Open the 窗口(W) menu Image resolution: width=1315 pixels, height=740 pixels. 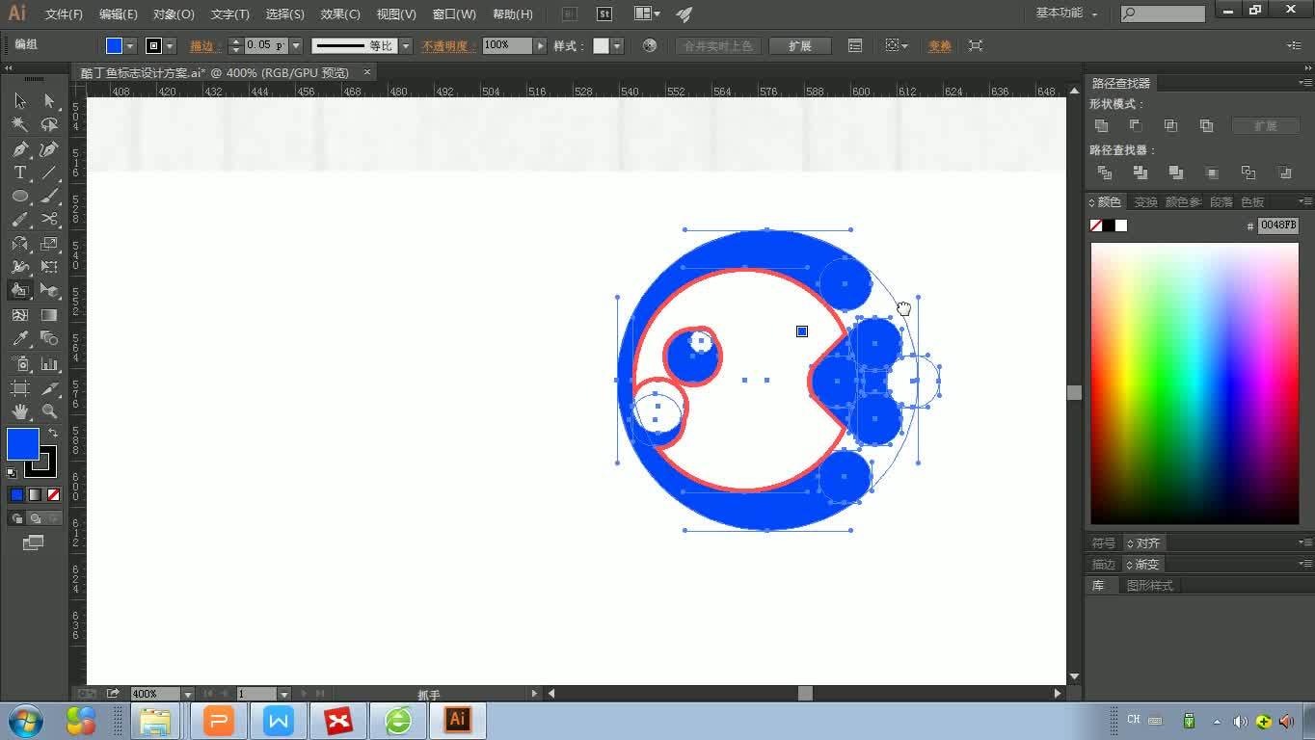point(452,13)
